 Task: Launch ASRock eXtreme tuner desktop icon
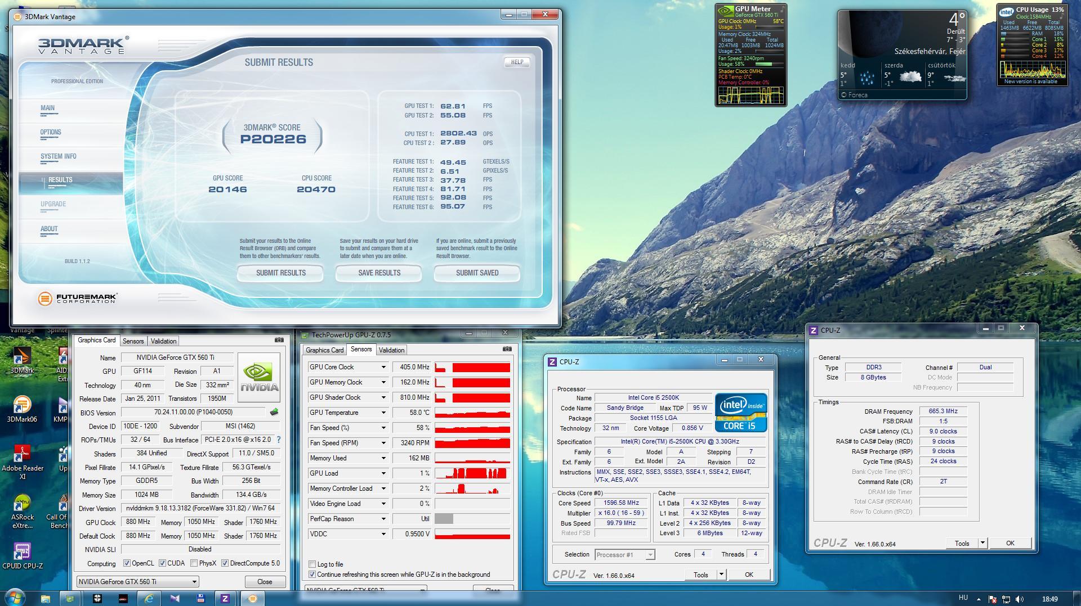point(23,512)
